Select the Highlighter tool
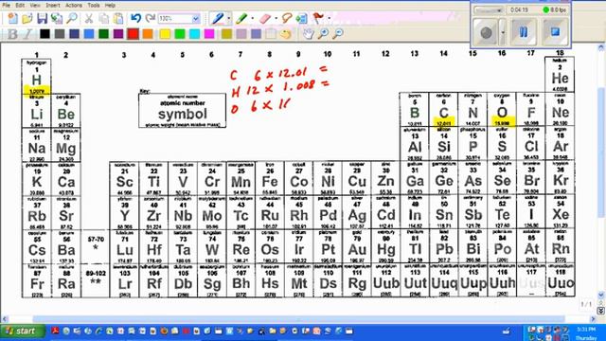The width and height of the screenshot is (606, 341). (241, 18)
